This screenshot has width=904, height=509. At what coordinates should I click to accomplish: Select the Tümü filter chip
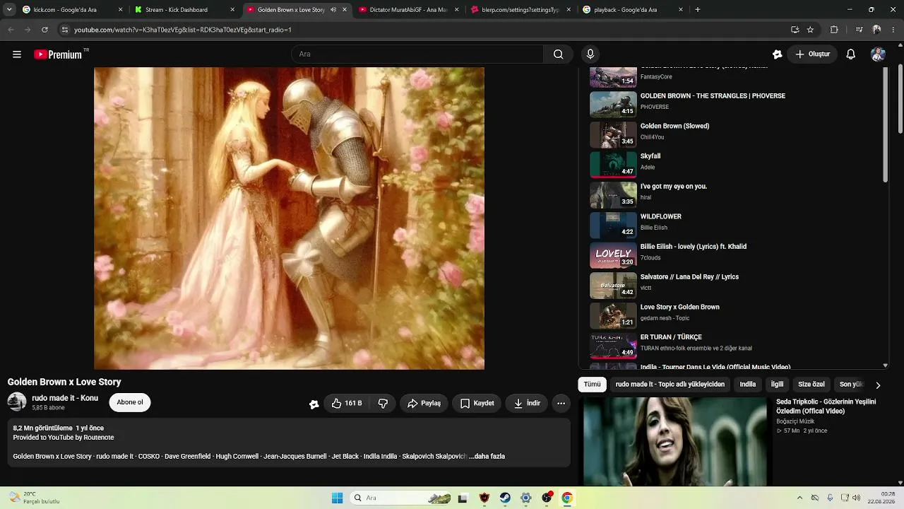point(592,385)
